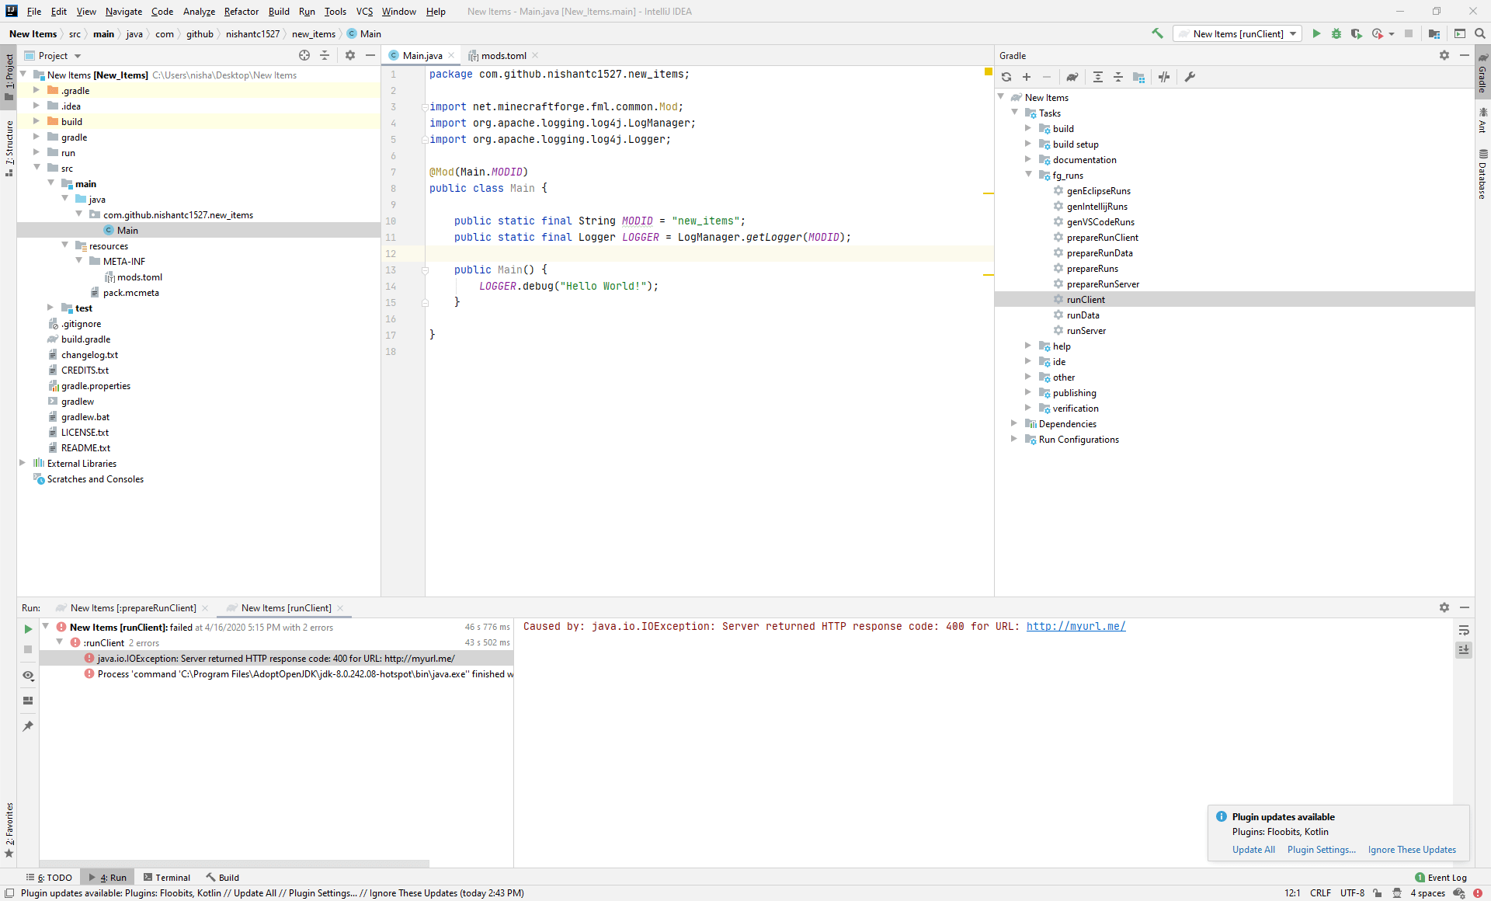Open the Navigate menu
This screenshot has height=901, width=1491.
(x=123, y=12)
